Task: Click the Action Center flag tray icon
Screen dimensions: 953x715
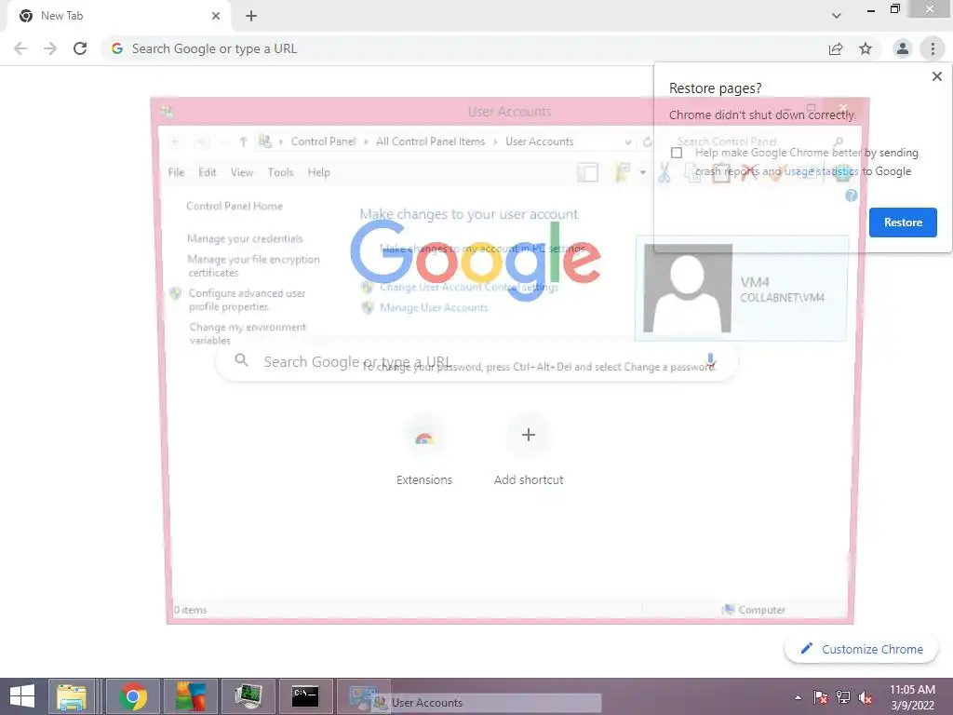Action: (x=821, y=697)
